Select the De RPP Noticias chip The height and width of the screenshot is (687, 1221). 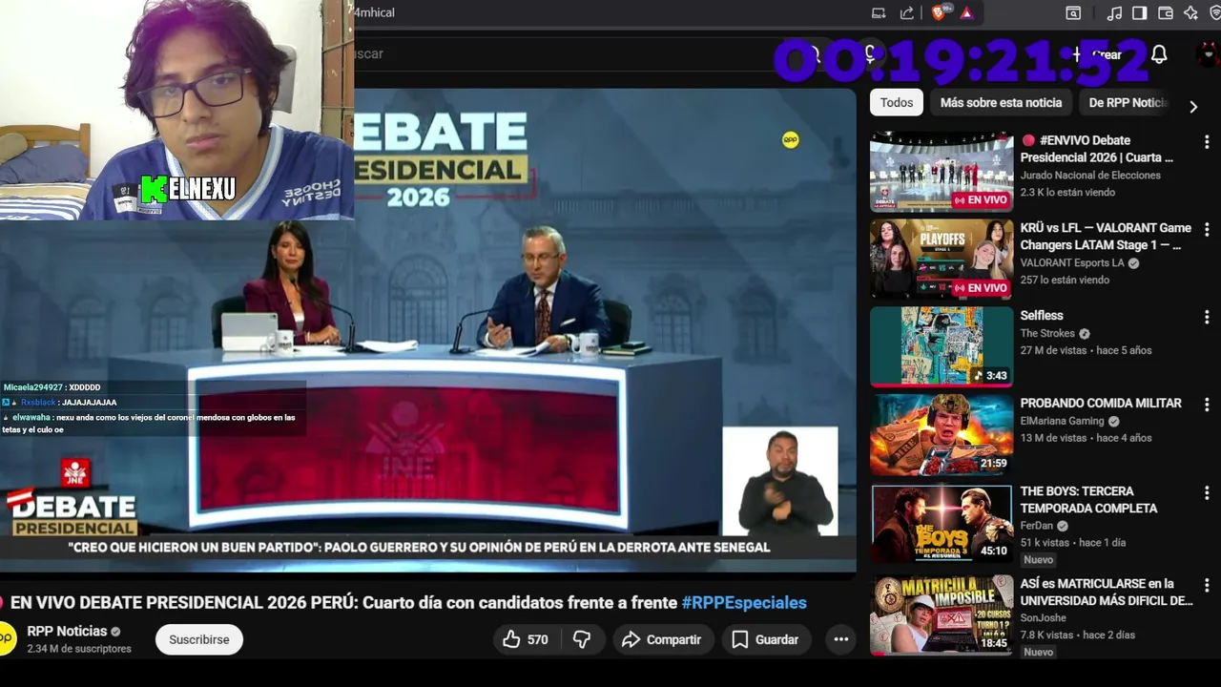(1128, 102)
